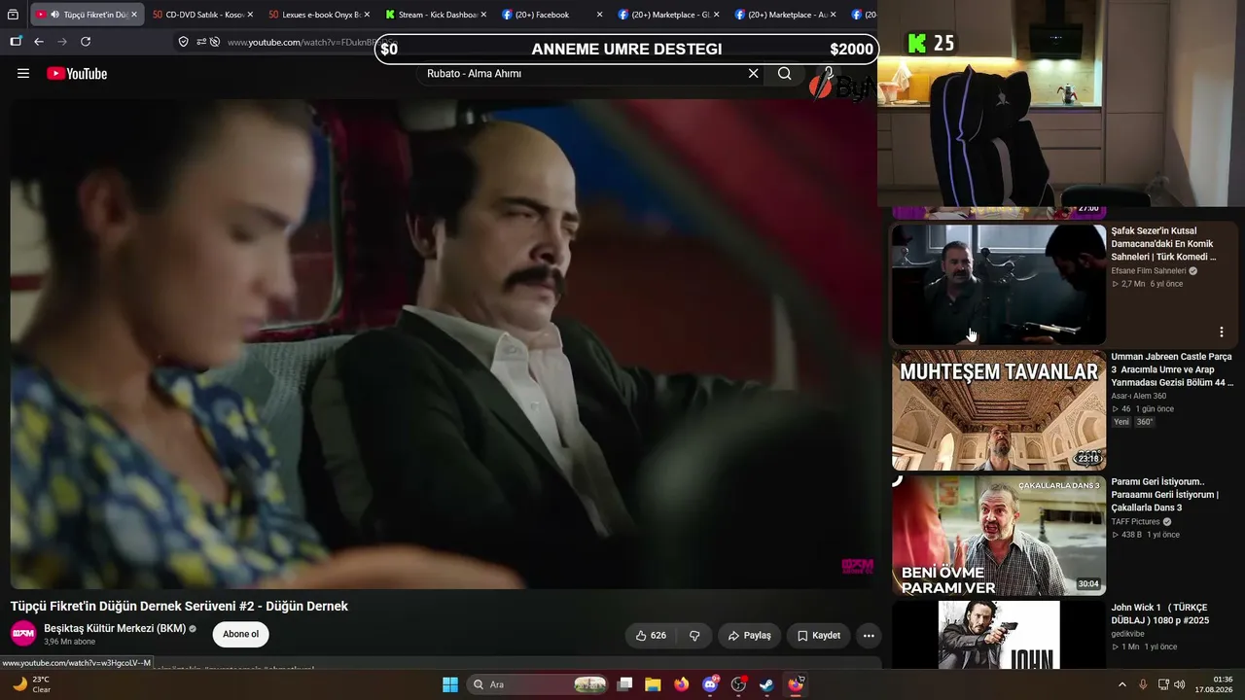Reload the current YouTube page
1245x700 pixels.
pos(86,42)
